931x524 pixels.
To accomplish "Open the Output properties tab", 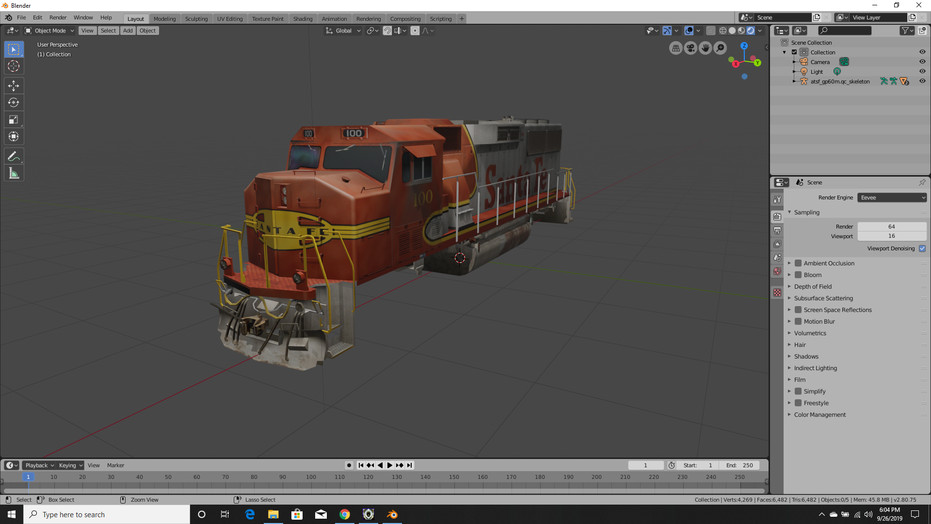I will [777, 230].
